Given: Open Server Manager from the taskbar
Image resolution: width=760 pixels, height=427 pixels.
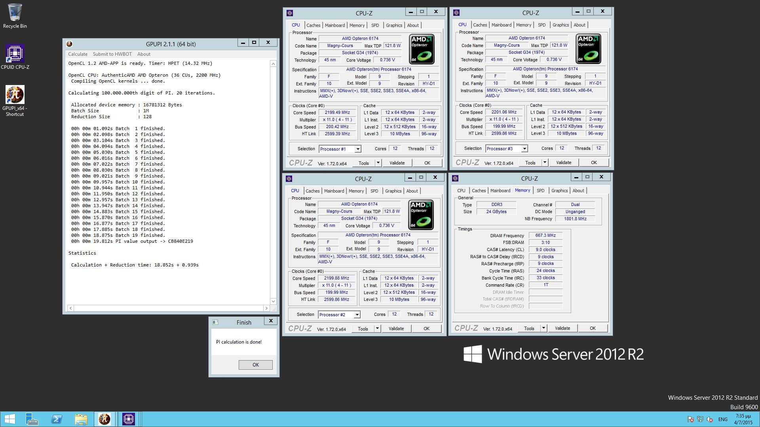Looking at the screenshot, I should click(x=32, y=419).
